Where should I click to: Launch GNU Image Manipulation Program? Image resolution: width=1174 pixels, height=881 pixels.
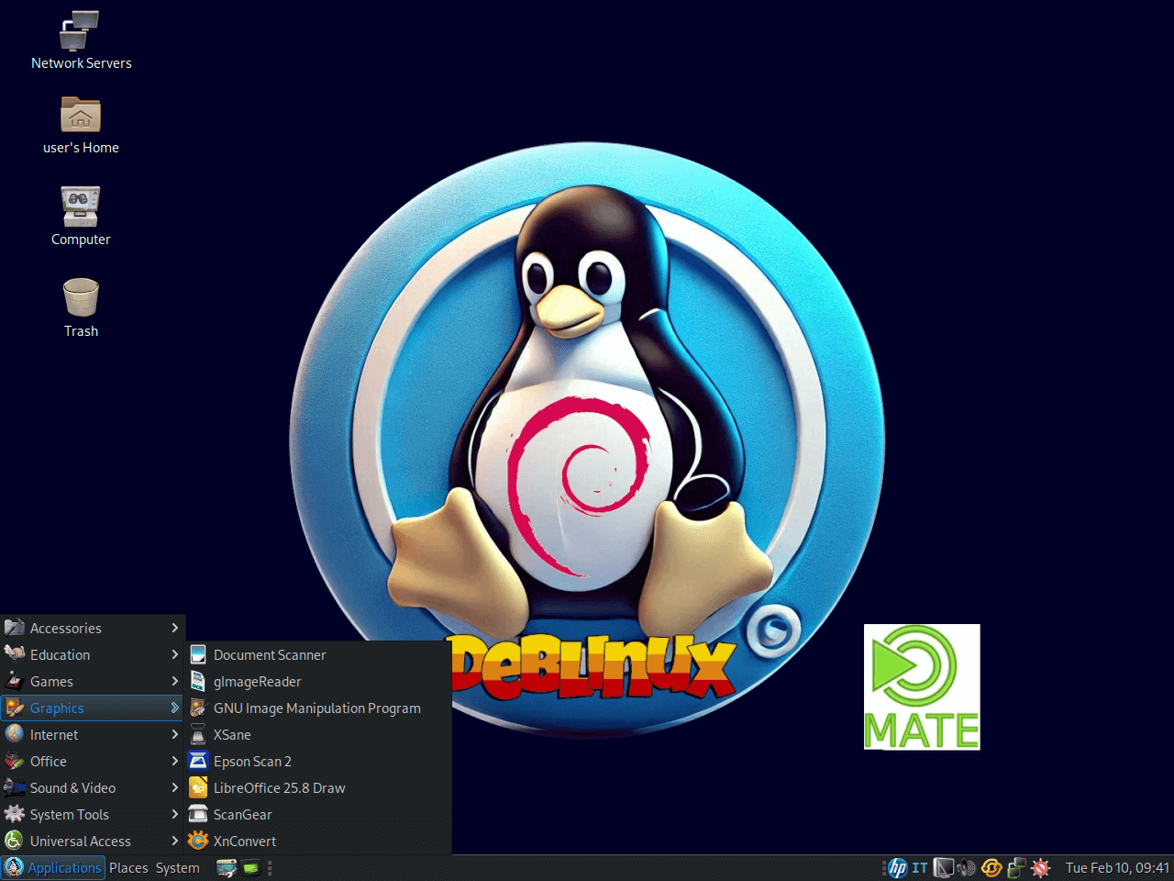click(316, 708)
